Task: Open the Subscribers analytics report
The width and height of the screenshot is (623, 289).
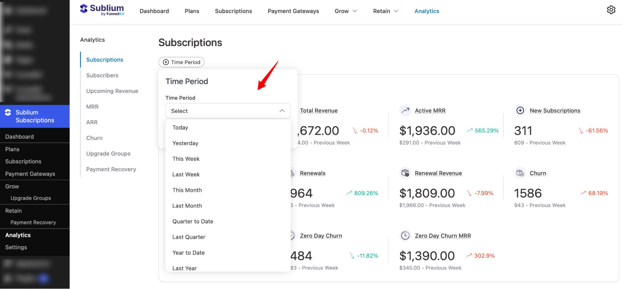Action: 102,75
